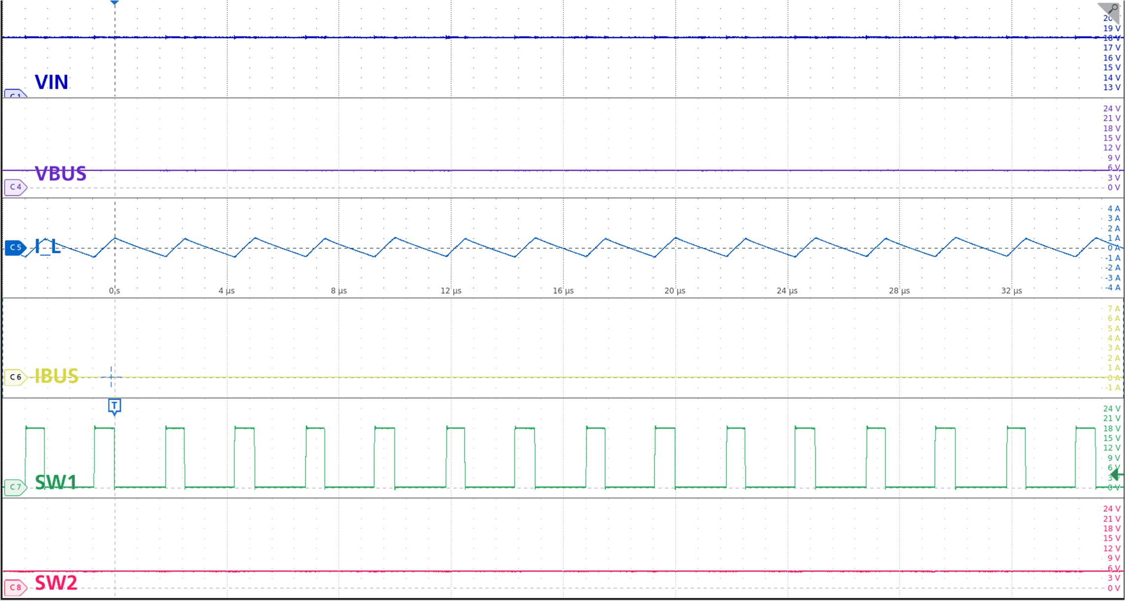
Task: Click the blue trigger position triangle at top
Action: point(114,3)
